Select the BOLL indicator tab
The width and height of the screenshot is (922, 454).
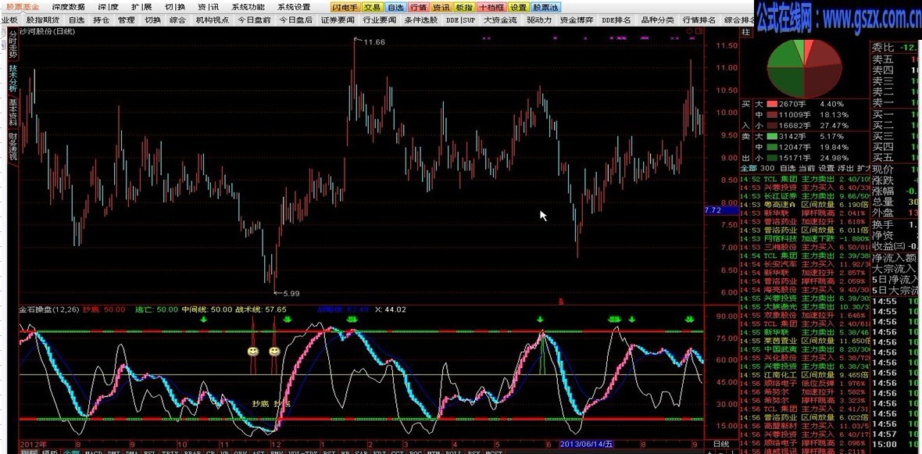[x=453, y=450]
